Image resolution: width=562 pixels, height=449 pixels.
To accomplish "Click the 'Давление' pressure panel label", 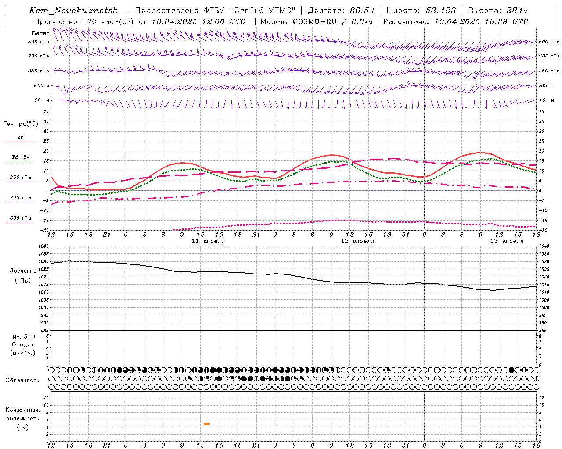I will click(23, 271).
